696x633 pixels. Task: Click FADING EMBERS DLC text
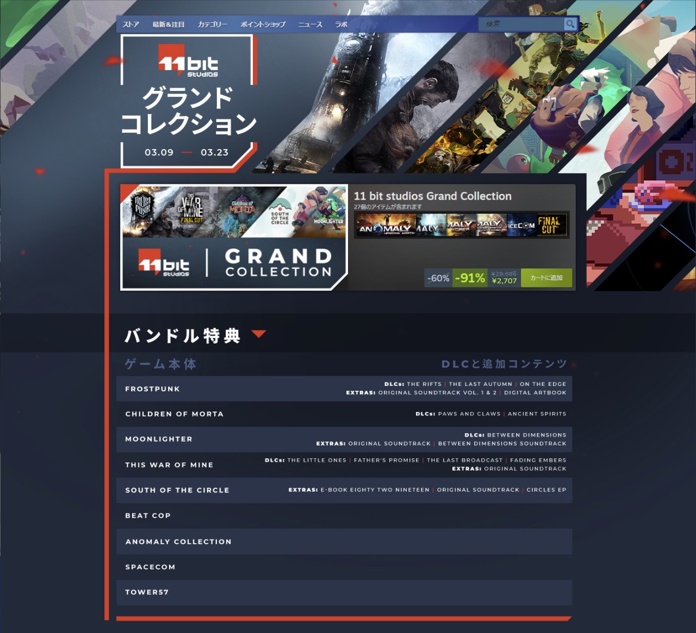click(538, 460)
